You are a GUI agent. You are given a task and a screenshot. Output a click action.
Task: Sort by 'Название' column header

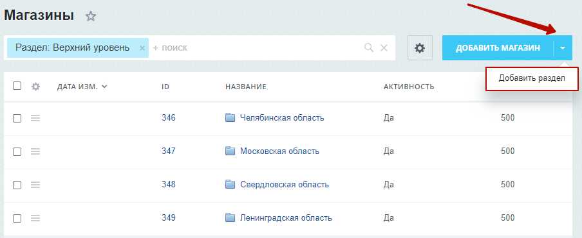(246, 87)
